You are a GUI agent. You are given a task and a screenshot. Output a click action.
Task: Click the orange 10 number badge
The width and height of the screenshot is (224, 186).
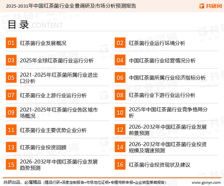pyautogui.click(x=120, y=112)
